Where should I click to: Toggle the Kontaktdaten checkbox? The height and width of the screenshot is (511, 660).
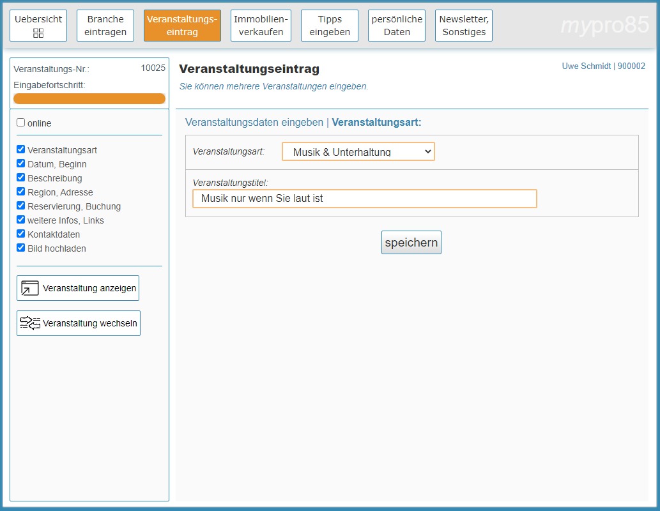21,234
